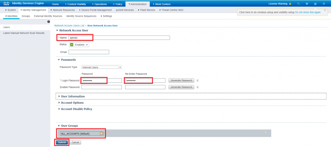Close the wireless setup notification popup
Viewport: 331px width, 147px height.
tap(325, 10)
